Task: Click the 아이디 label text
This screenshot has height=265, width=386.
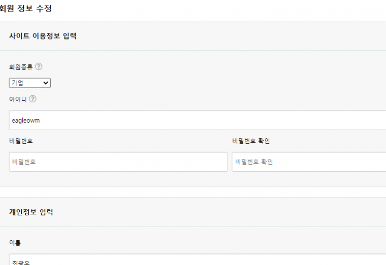Action: [x=17, y=99]
